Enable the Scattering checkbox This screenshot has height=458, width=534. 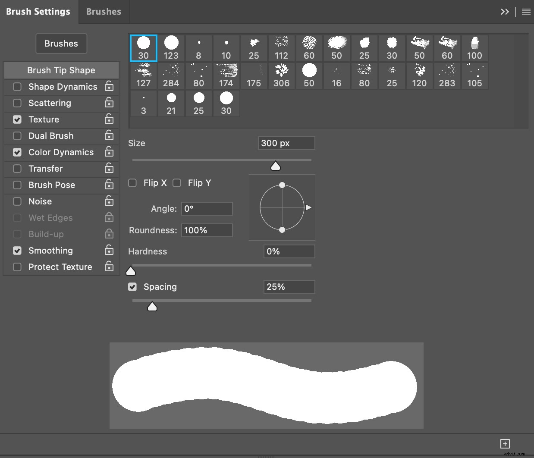click(x=17, y=103)
